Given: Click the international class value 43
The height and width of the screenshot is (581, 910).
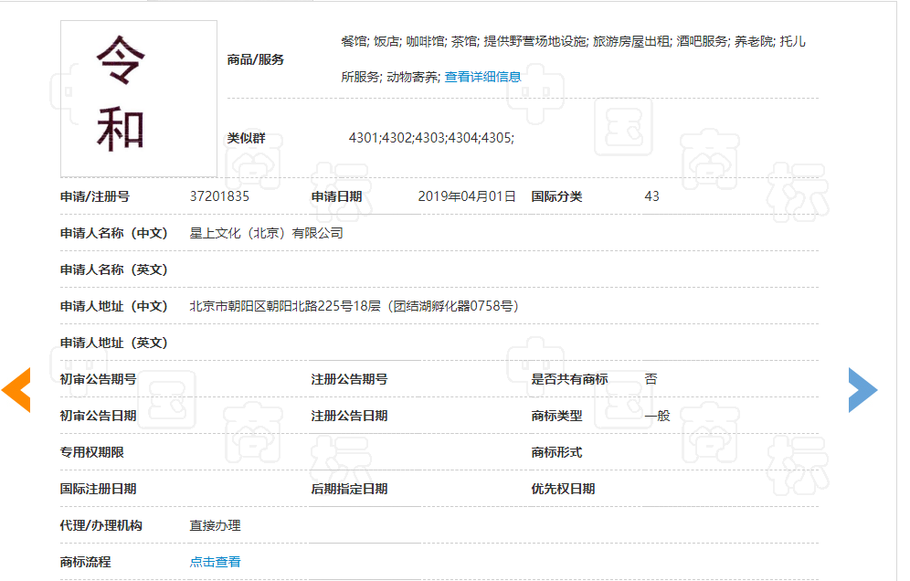Looking at the screenshot, I should (651, 196).
